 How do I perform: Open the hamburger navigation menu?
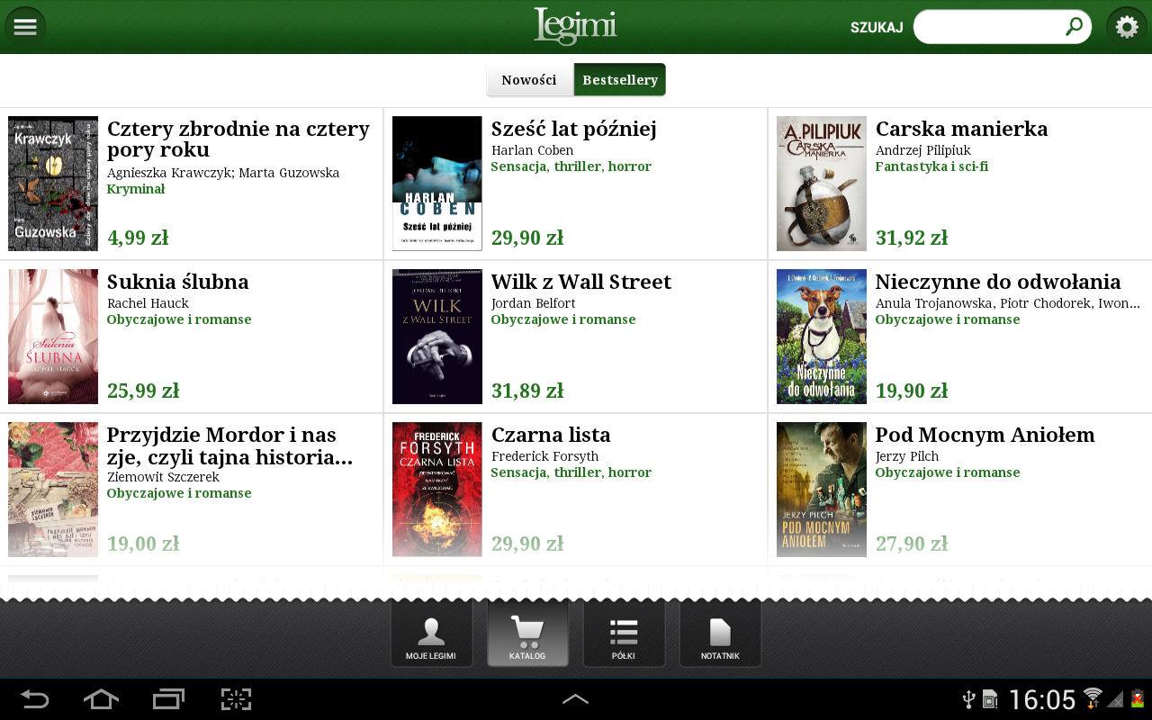(25, 25)
